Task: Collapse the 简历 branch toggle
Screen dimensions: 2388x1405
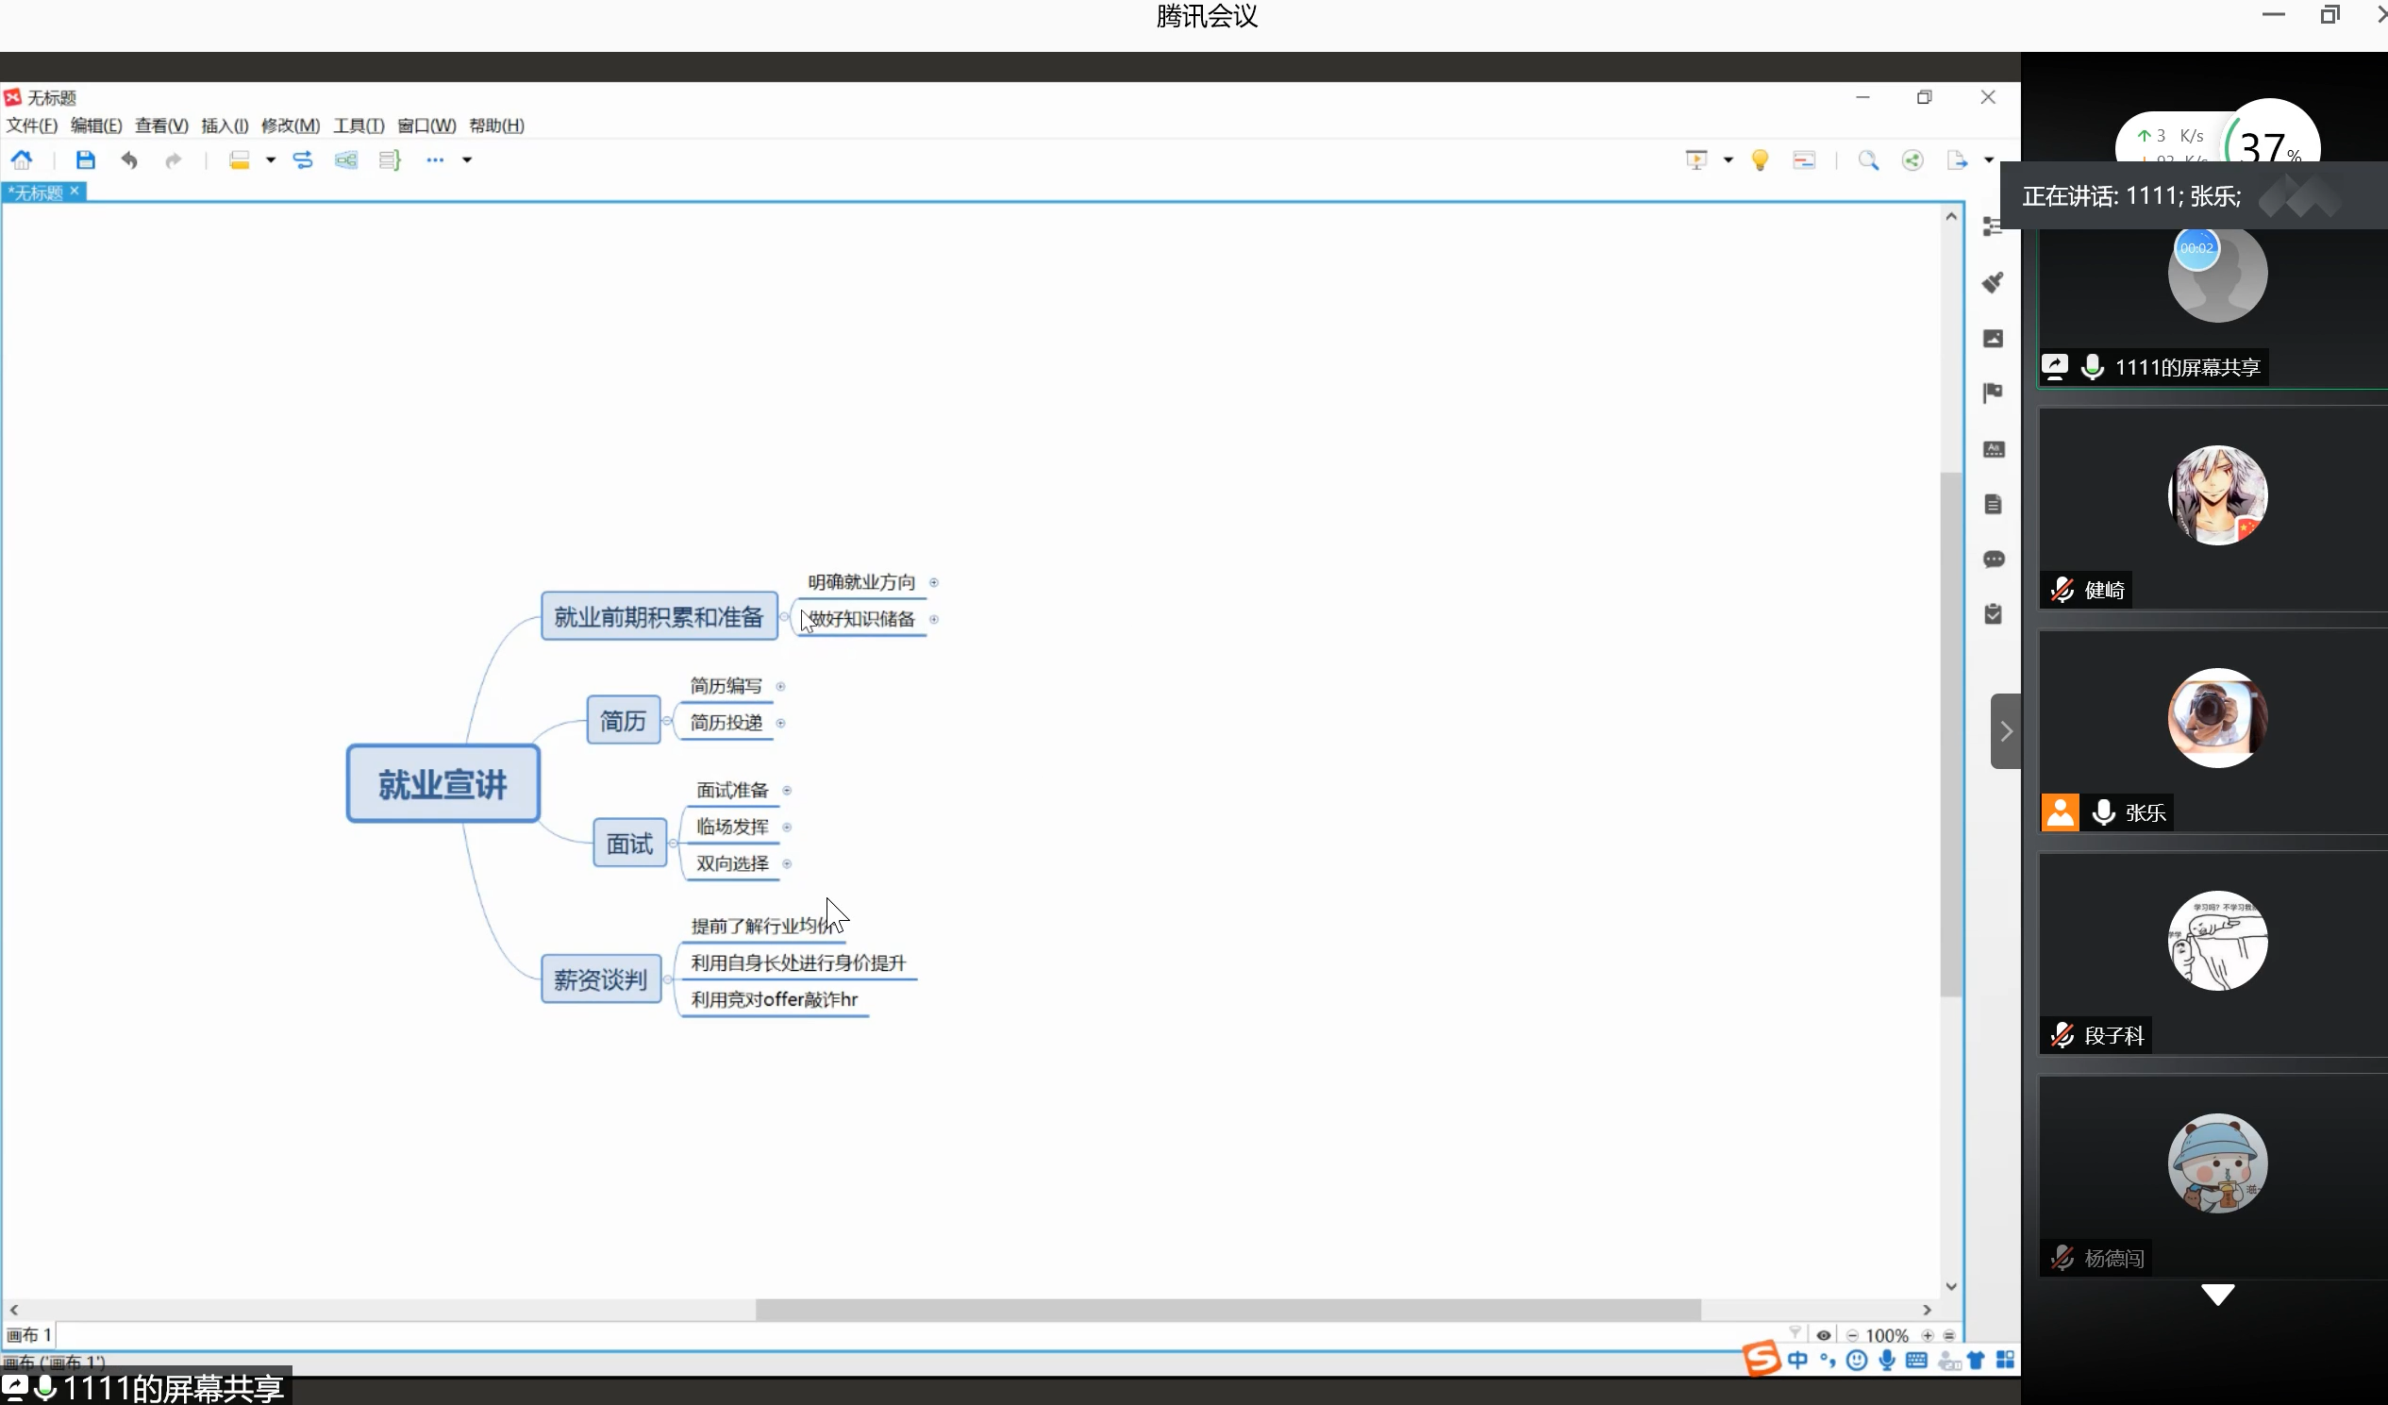Action: 668,721
